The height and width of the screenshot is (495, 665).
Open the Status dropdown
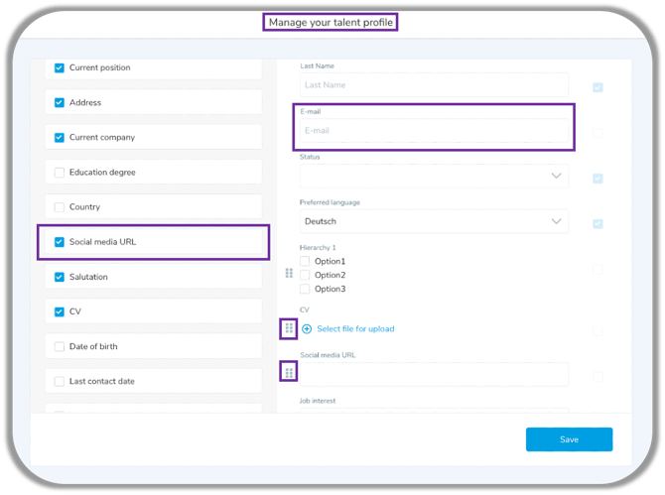pyautogui.click(x=434, y=177)
